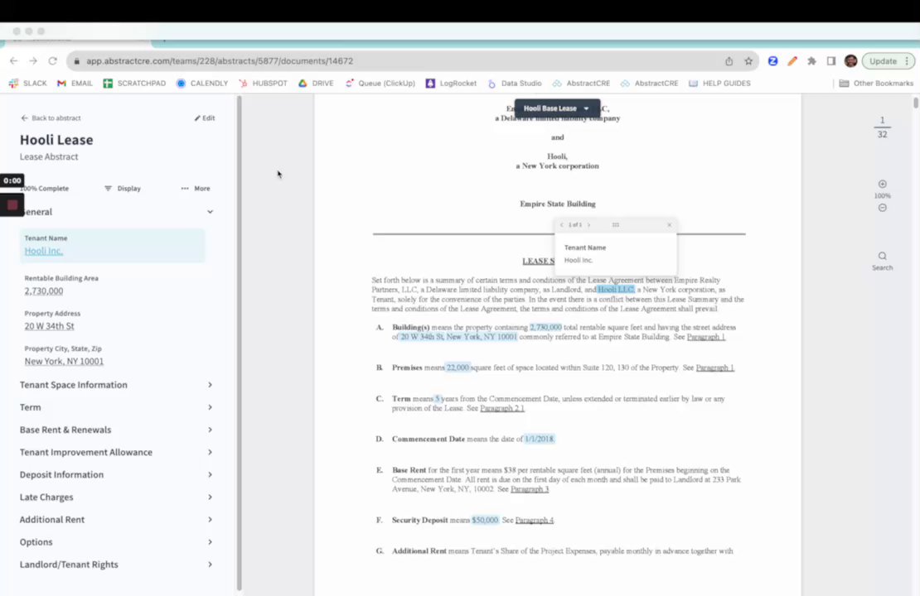The width and height of the screenshot is (920, 596).
Task: Select the Tenant Name value Hooli Inc.
Action: (x=43, y=251)
